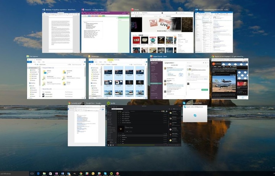Viewport: 275px width, 176px height.
Task: Switch to the Outlook Inbox window thumbnail
Action: pyautogui.click(x=214, y=32)
